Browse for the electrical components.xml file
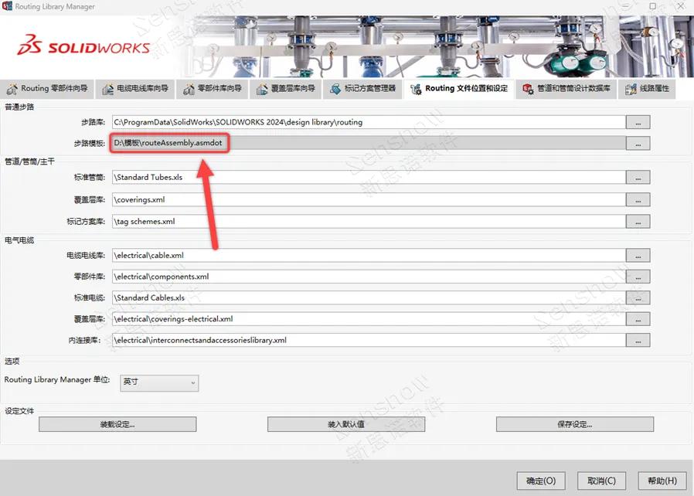Viewport: 694px width, 496px height. pyautogui.click(x=638, y=277)
